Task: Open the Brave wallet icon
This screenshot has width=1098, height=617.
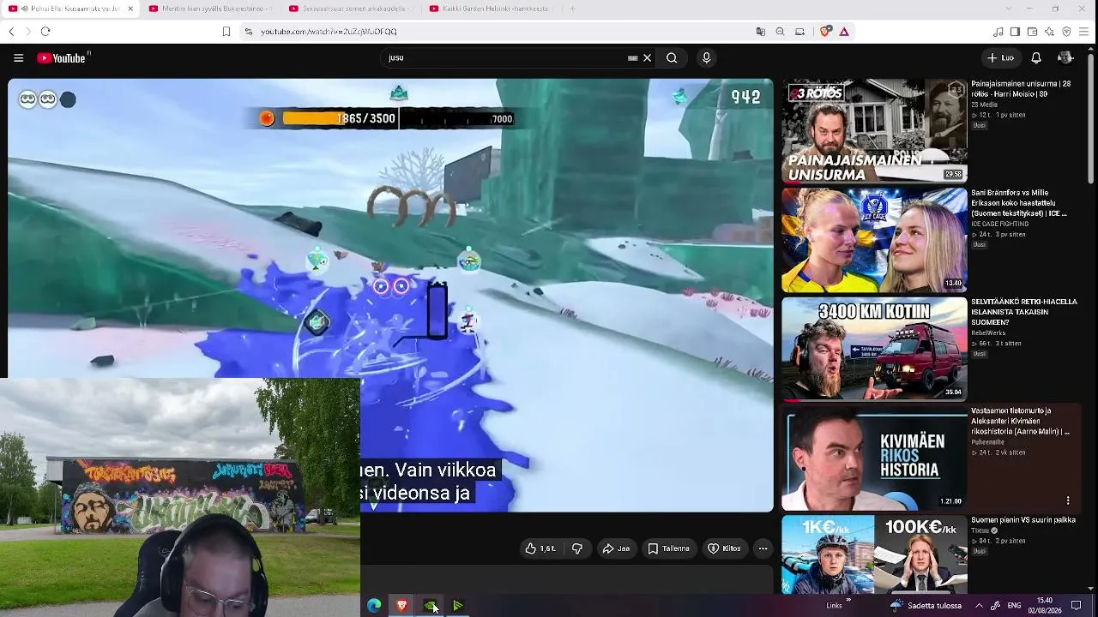Action: coord(1032,32)
